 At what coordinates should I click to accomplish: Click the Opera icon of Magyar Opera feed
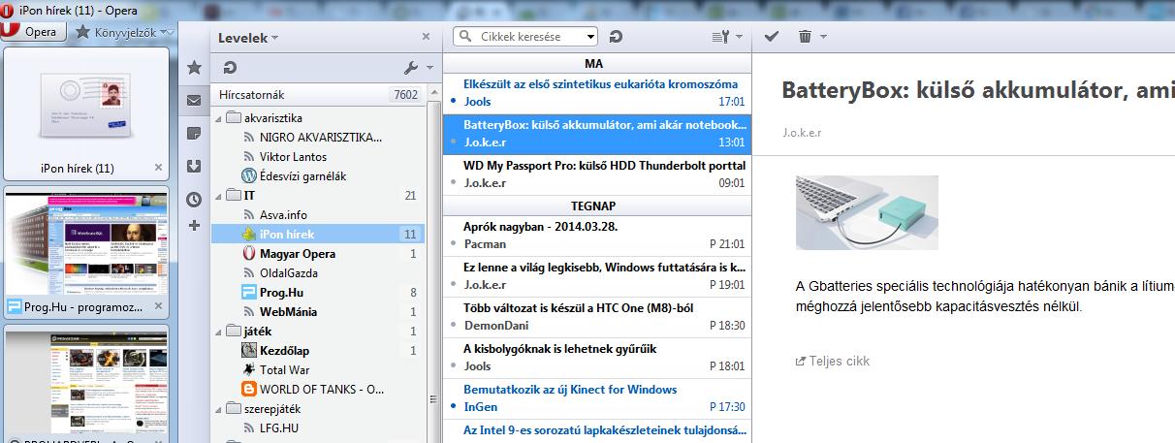pos(249,254)
